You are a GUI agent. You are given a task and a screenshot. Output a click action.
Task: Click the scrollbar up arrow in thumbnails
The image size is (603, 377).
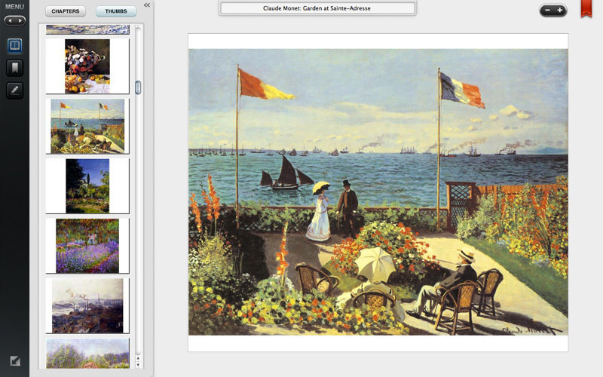pos(138,358)
